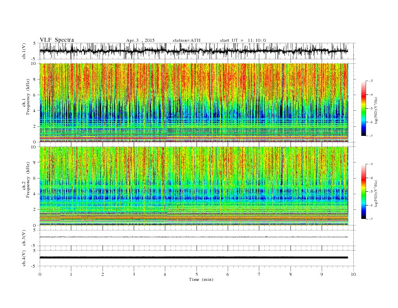Click the "4" tick on Time axis
This screenshot has width=398, height=308.
tap(165, 274)
